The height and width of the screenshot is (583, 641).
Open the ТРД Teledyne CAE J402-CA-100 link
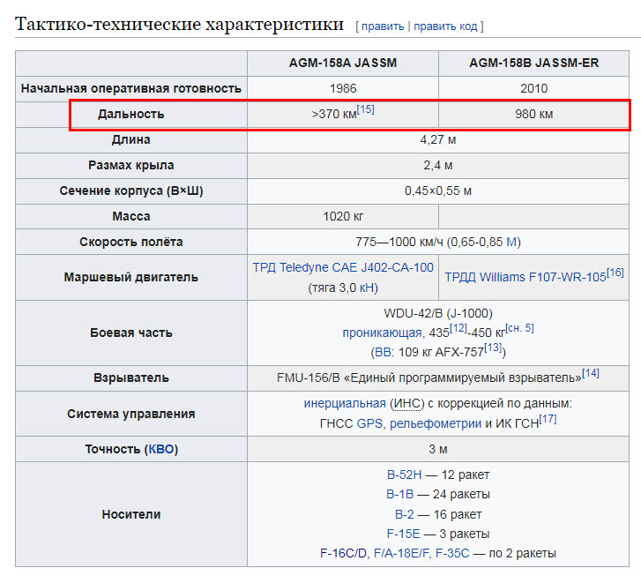343,267
